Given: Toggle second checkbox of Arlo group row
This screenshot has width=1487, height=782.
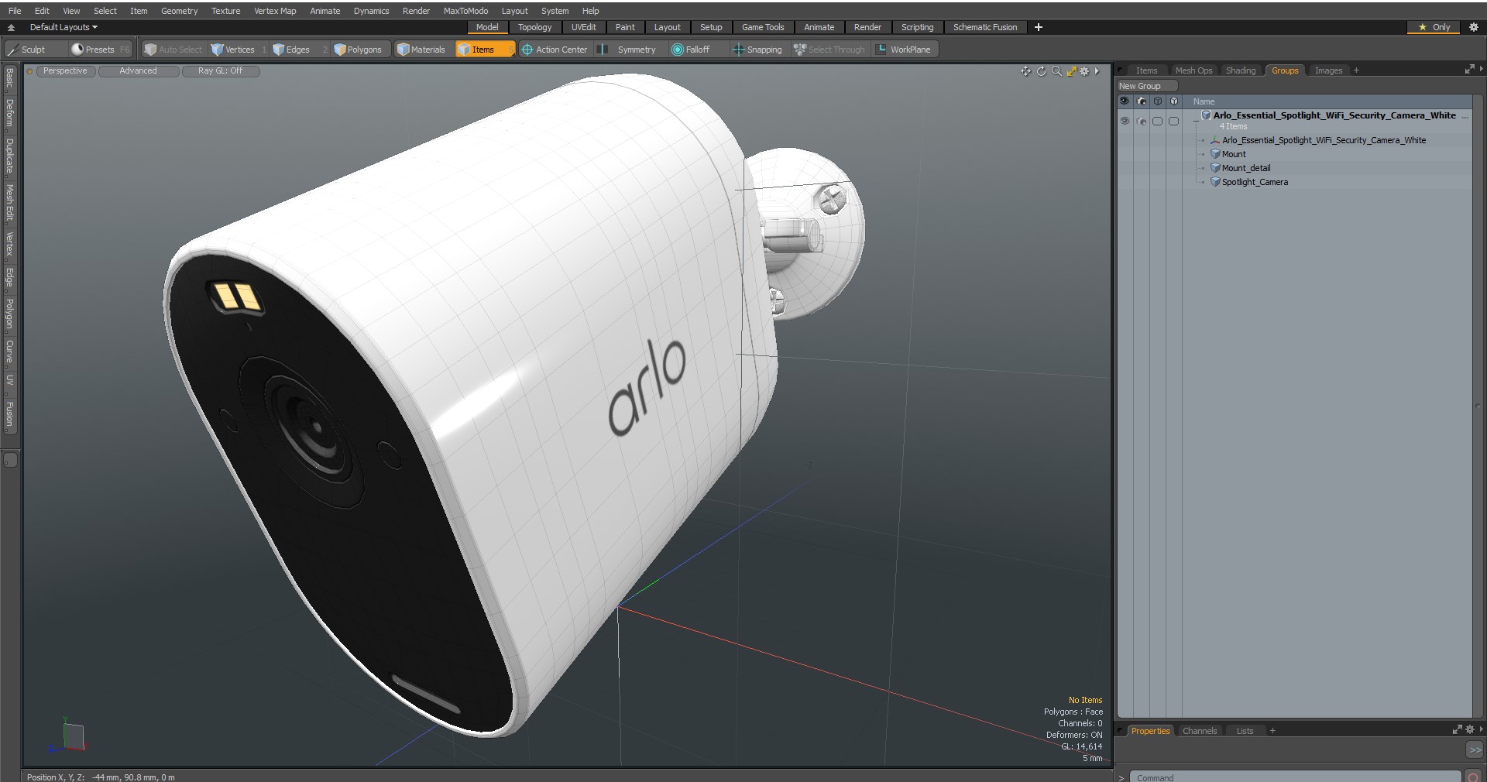Looking at the screenshot, I should pyautogui.click(x=1174, y=121).
